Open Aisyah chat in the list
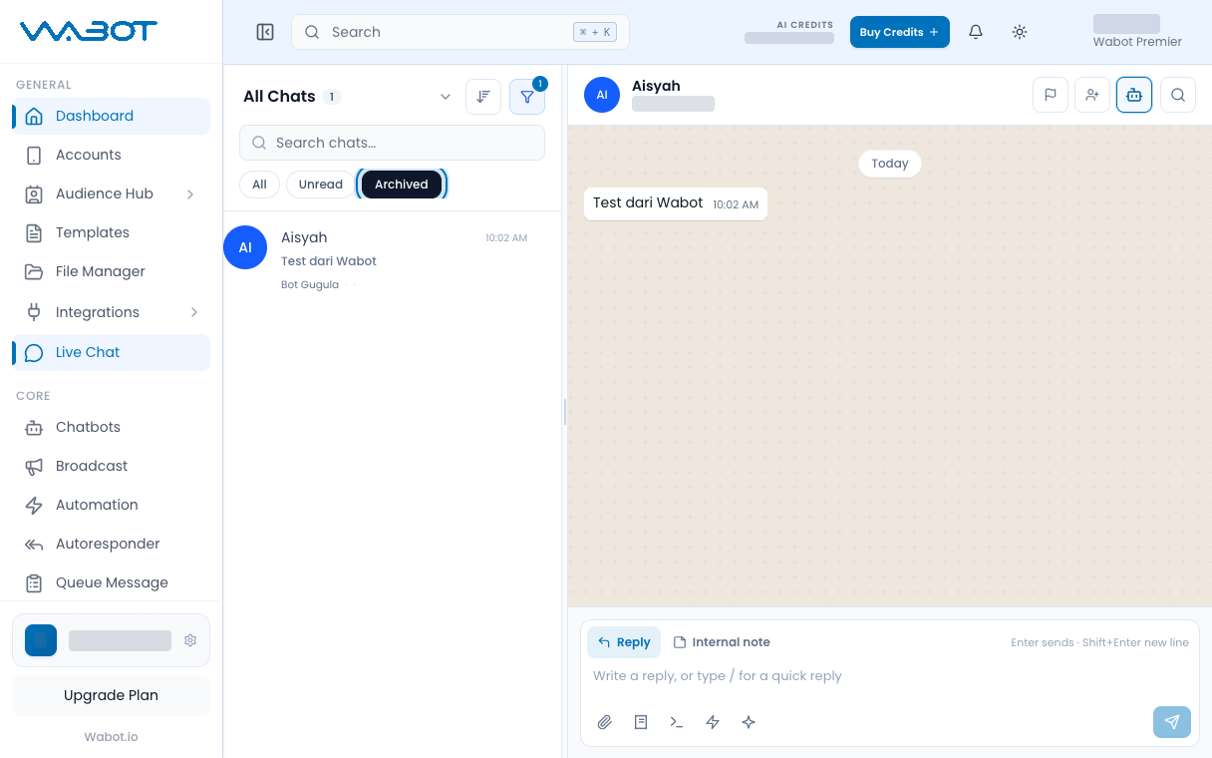 (x=392, y=259)
